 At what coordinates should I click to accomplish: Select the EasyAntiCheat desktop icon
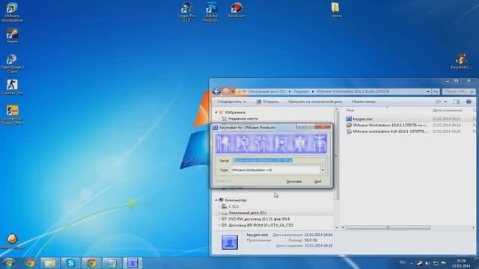461,61
